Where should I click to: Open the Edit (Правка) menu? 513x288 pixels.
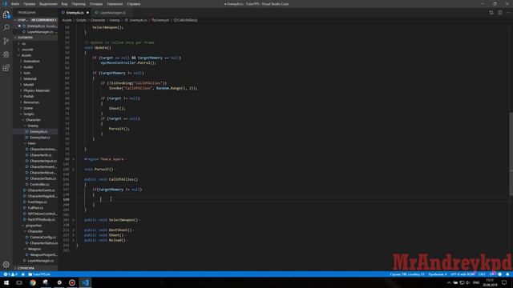tap(29, 4)
